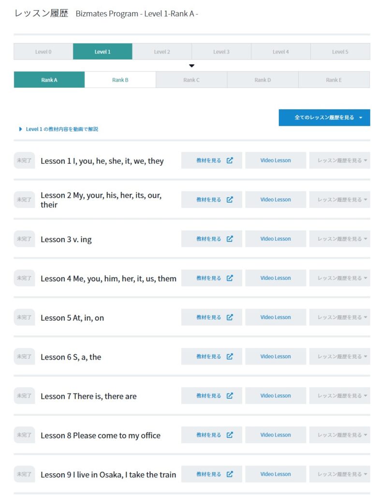Click 未完了 status badge for Lesson 6

coord(24,356)
